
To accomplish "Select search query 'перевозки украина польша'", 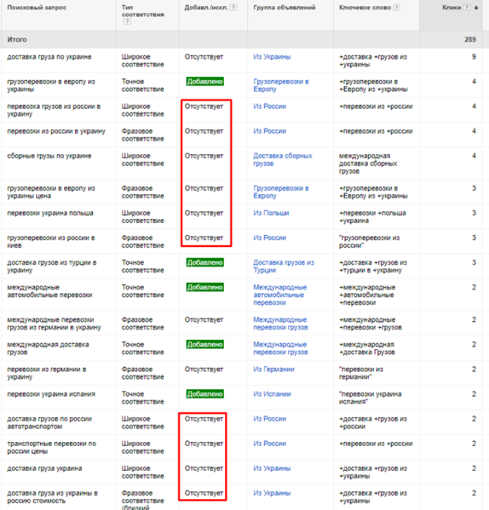I will (50, 213).
